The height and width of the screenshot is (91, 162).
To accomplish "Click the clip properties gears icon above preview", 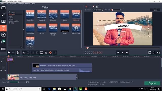I will pyautogui.click(x=86, y=7).
